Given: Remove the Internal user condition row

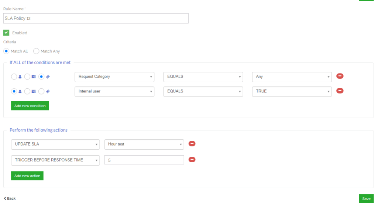Looking at the screenshot, I should click(x=340, y=91).
